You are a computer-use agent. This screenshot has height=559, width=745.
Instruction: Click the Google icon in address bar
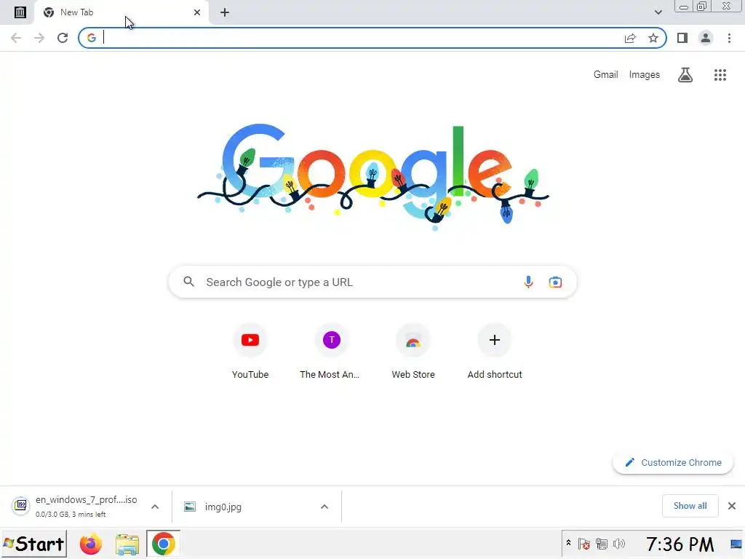pyautogui.click(x=92, y=38)
